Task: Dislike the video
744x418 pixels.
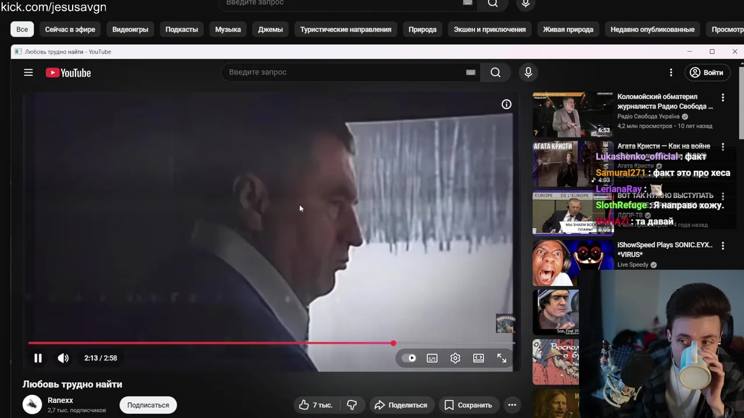Action: point(352,405)
